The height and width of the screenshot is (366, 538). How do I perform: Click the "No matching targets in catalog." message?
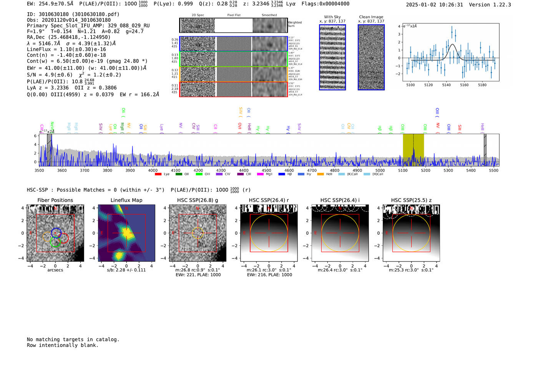73,340
